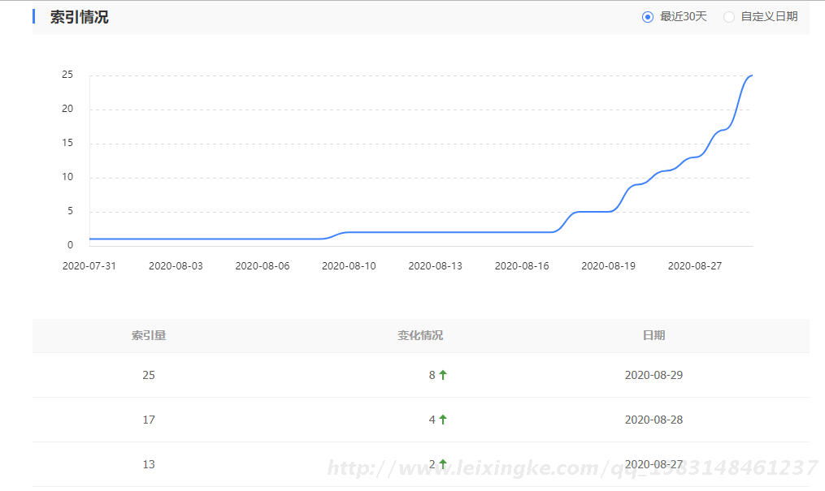Click the 2020-08-03 x-axis label
The width and height of the screenshot is (825, 491).
click(176, 265)
